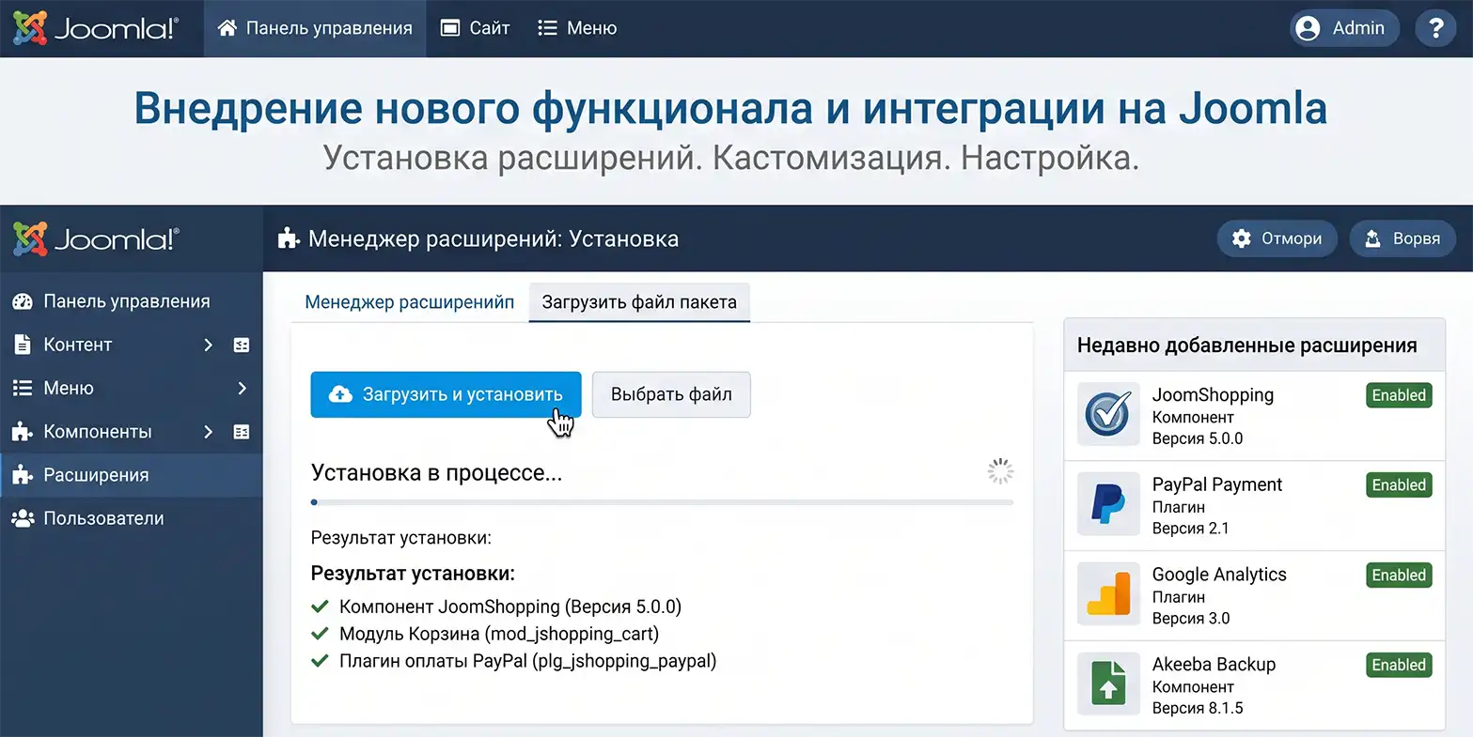Click the Выбрать файл button

pyautogui.click(x=671, y=395)
